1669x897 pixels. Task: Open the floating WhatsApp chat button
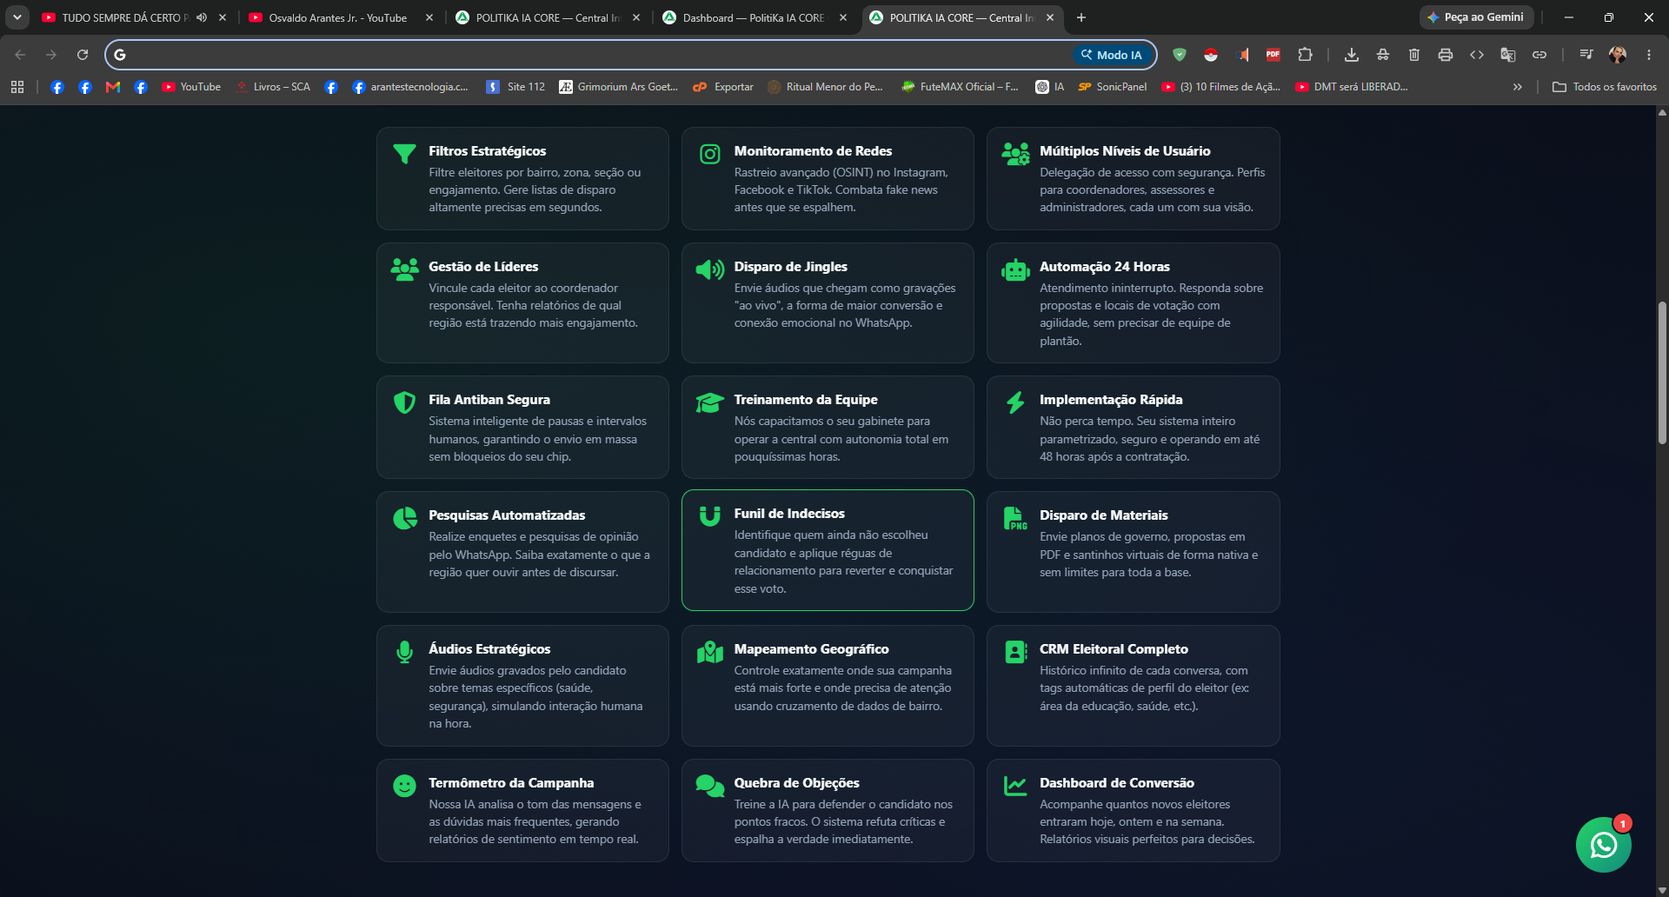1603,844
